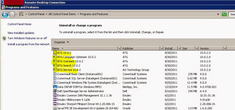Expand the arrow before Control Panel breadcrumb
Viewport: 235px width, 110px height.
[26, 14]
